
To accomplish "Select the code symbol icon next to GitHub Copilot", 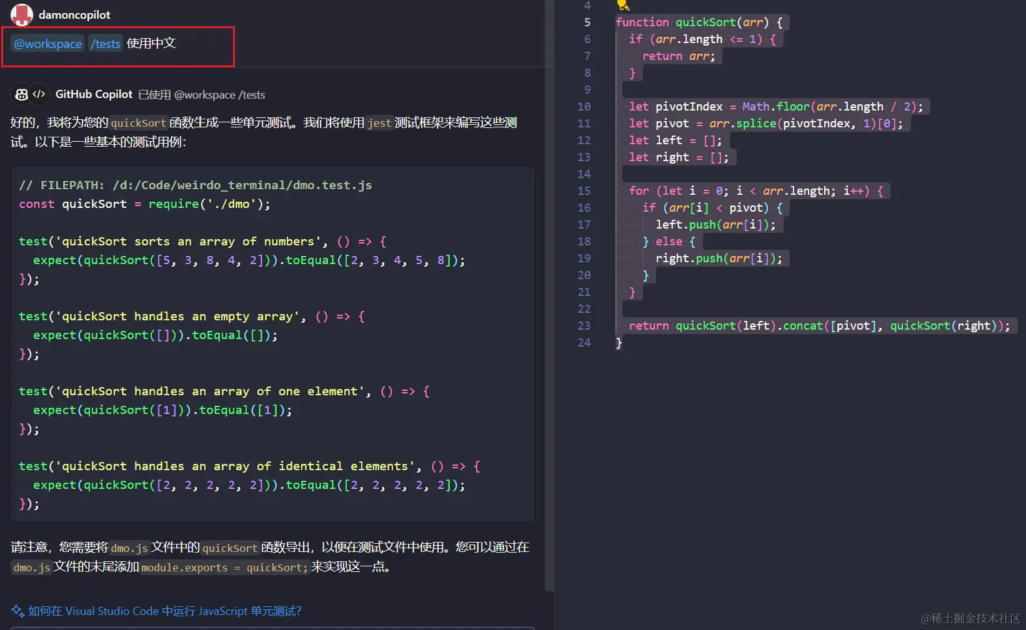I will coord(39,94).
